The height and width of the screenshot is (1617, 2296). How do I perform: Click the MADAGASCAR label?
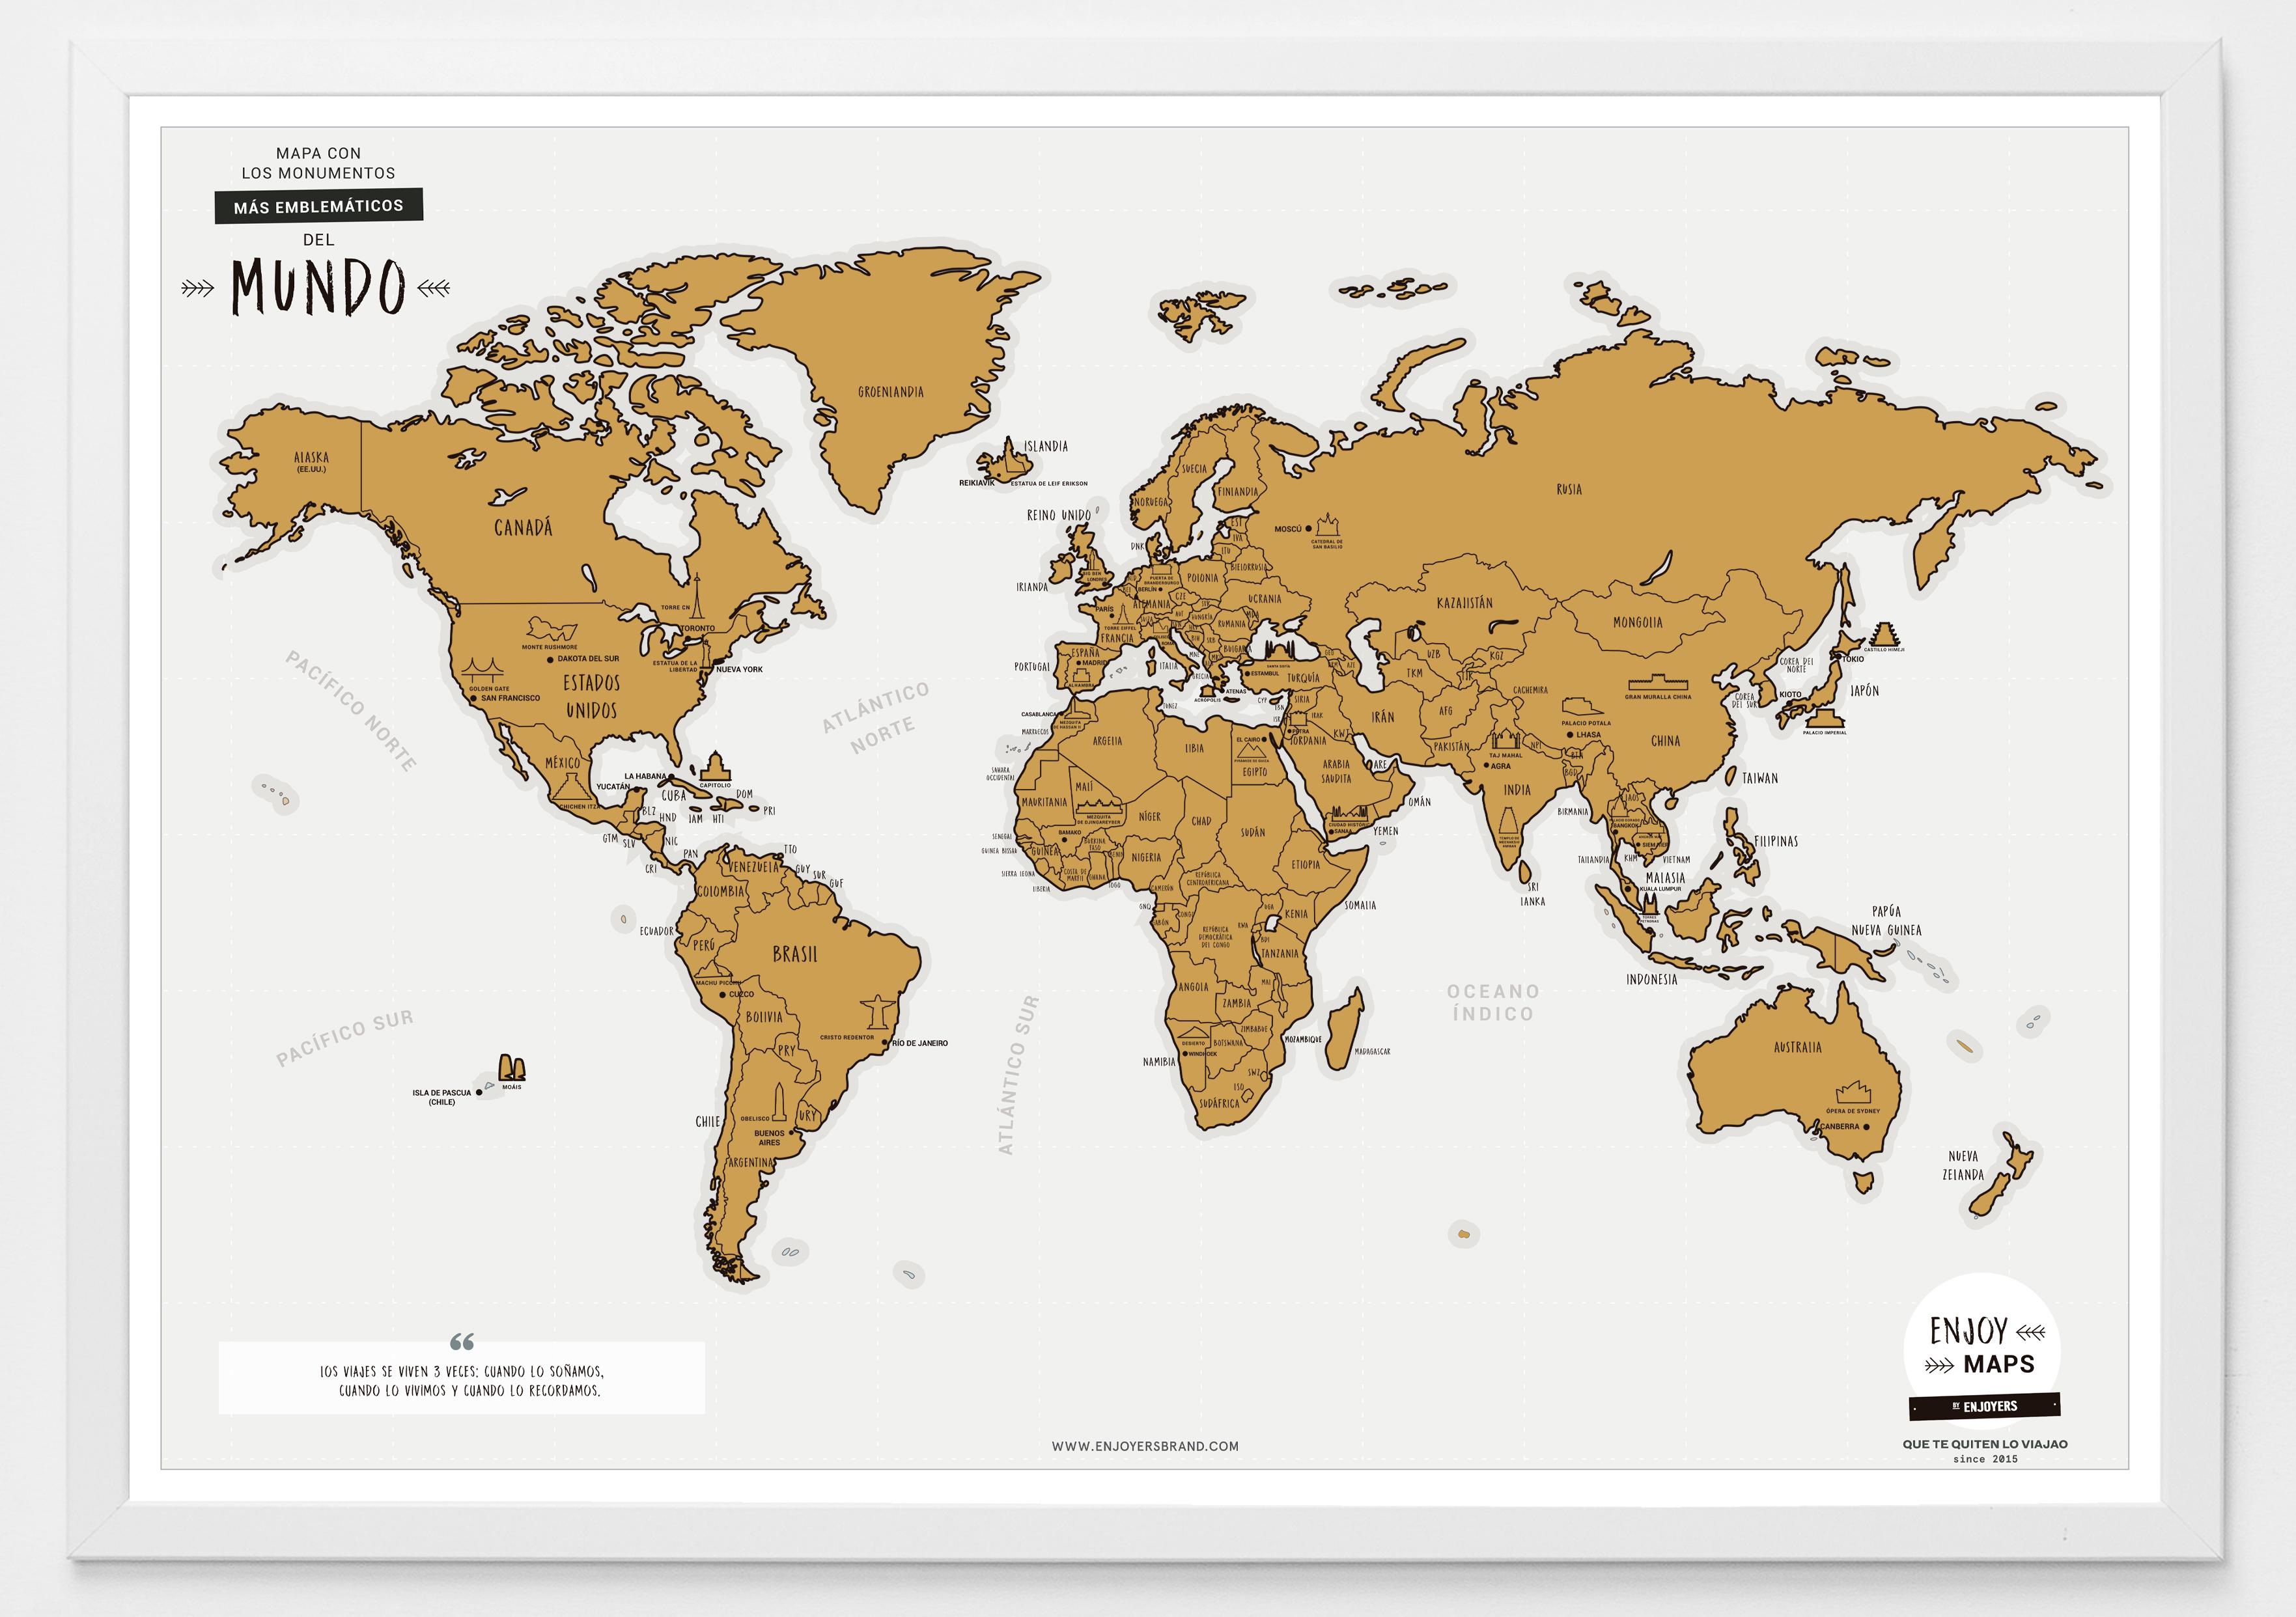pos(1372,1051)
